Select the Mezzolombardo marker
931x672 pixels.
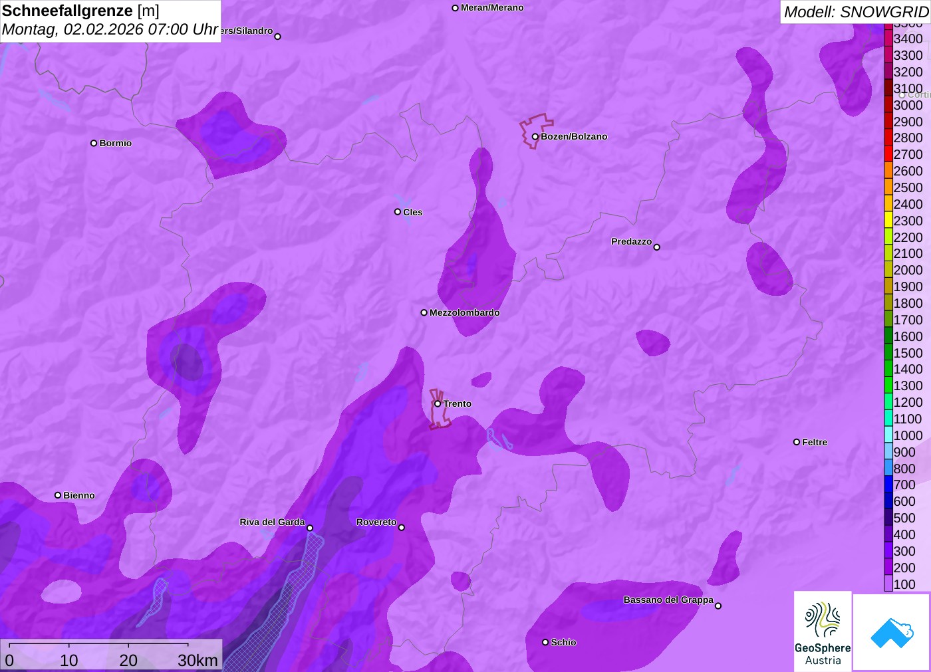424,312
